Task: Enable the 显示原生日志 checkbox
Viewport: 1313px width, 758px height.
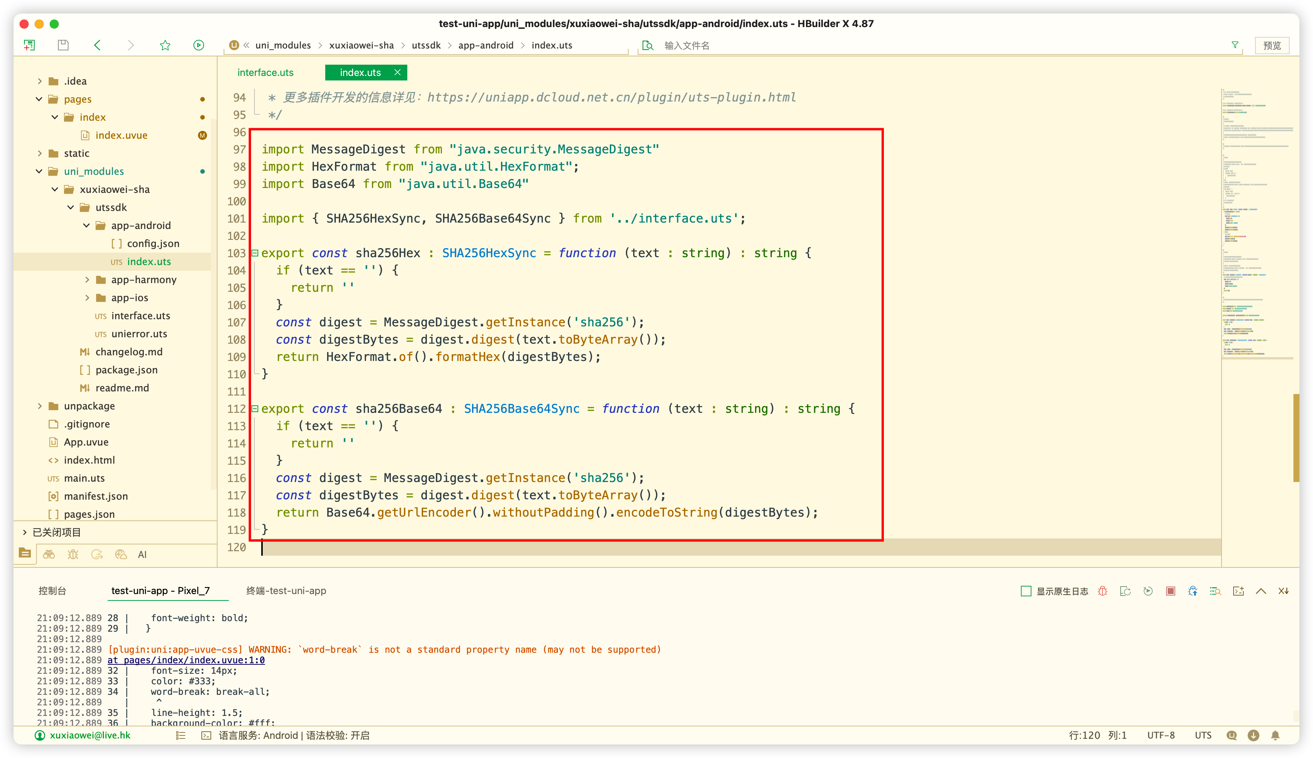Action: tap(1025, 591)
